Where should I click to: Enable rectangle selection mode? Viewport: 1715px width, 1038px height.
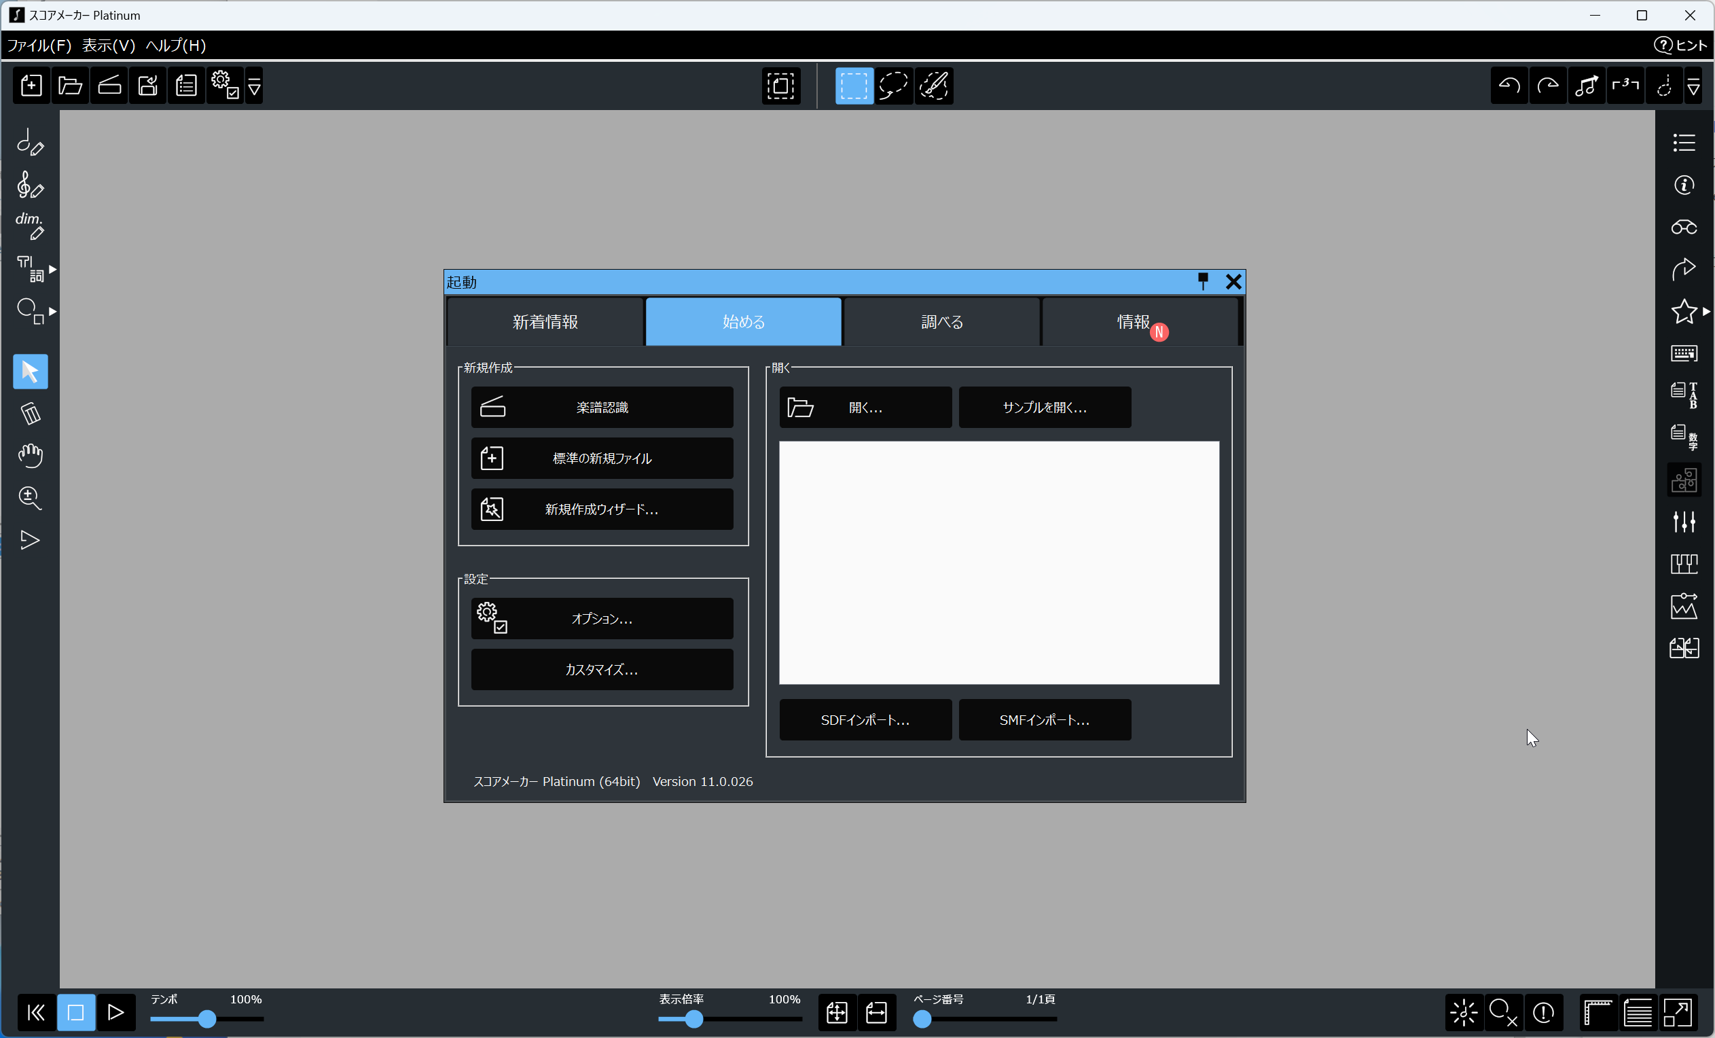(854, 86)
